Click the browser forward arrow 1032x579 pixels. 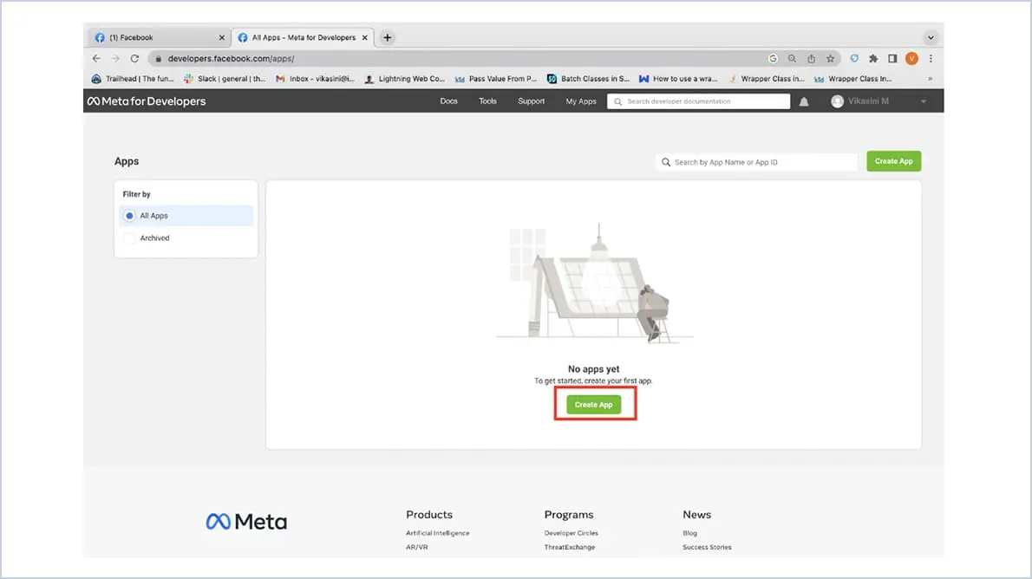[x=115, y=59]
